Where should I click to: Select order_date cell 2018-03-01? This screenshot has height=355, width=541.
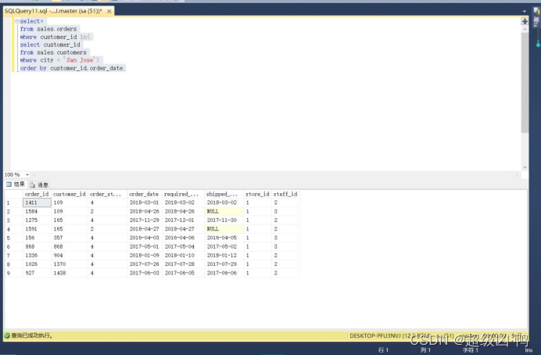click(x=144, y=203)
